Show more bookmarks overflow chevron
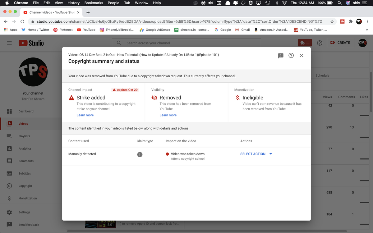 point(367,30)
